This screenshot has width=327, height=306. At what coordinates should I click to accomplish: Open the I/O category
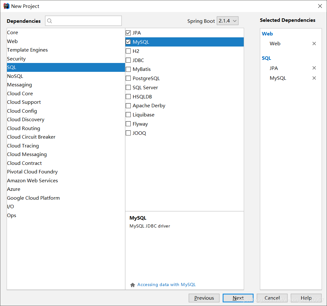tap(66, 207)
